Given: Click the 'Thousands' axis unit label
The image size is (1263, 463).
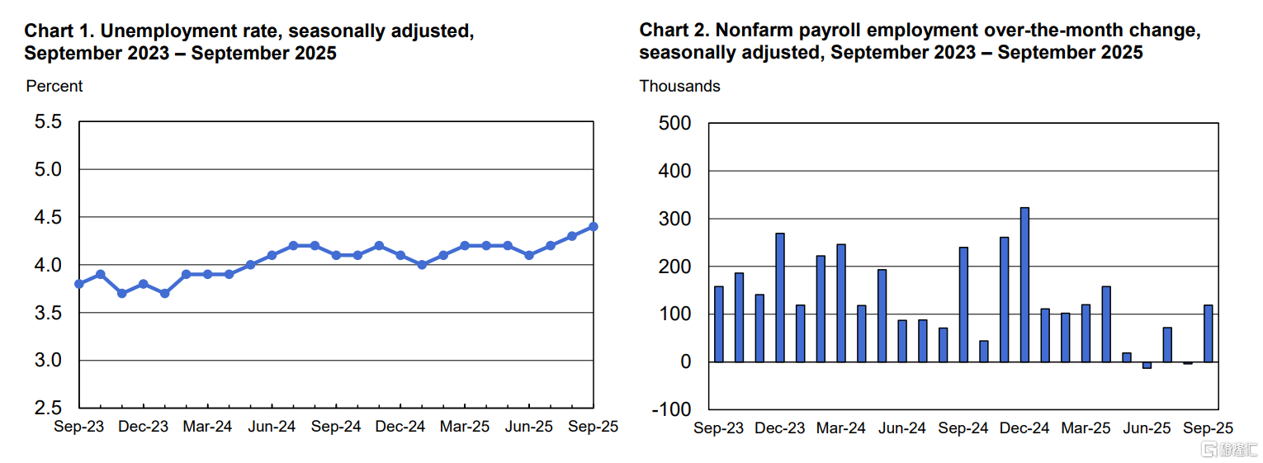Looking at the screenshot, I should pos(679,87).
